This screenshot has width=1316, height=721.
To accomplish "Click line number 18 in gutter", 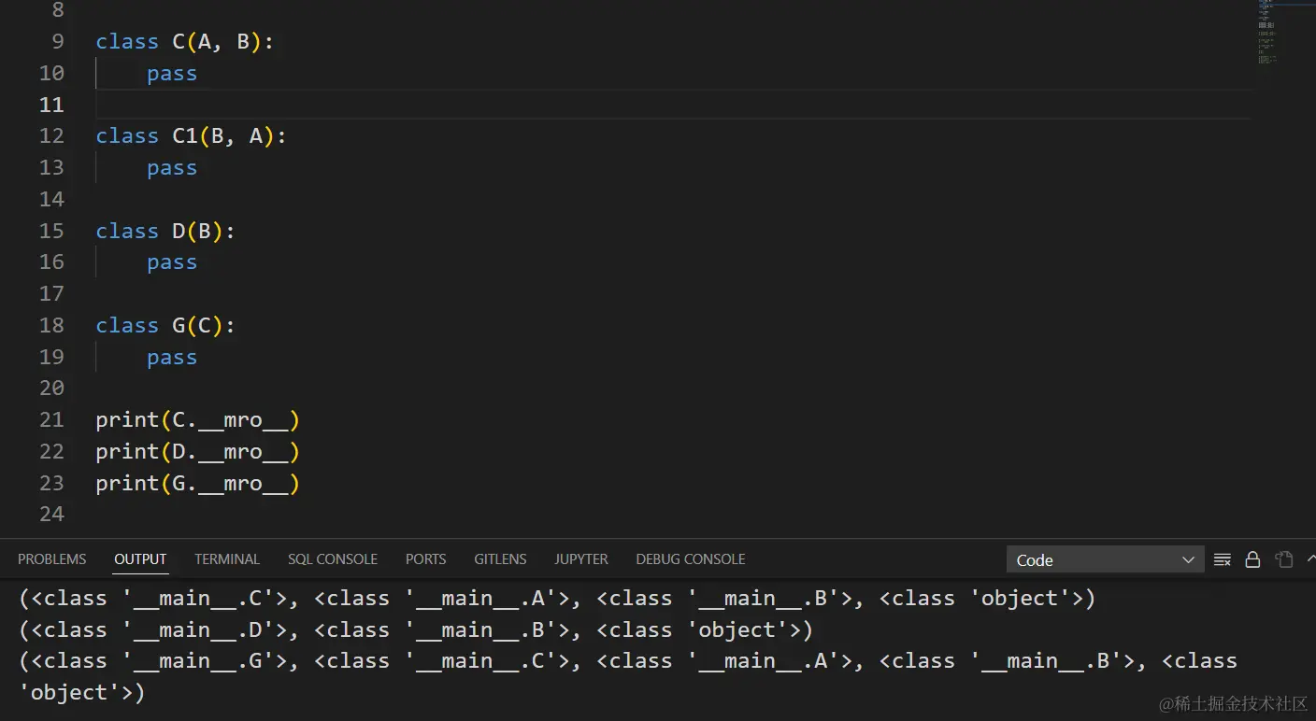I will 51,325.
